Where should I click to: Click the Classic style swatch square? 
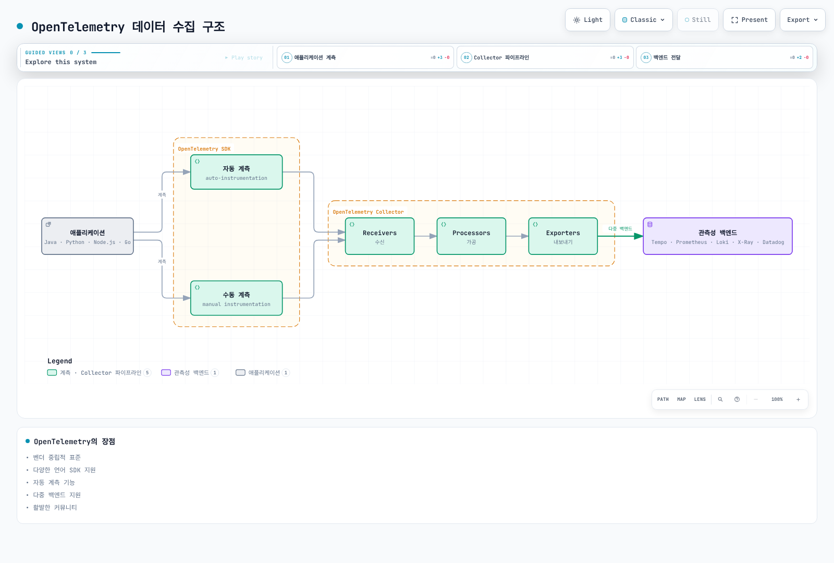[x=625, y=20]
